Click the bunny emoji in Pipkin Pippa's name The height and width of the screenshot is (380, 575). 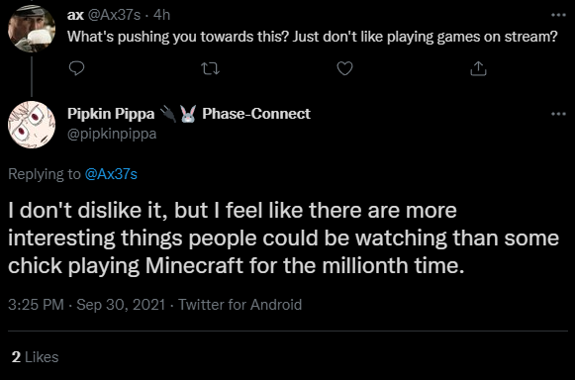tap(188, 114)
